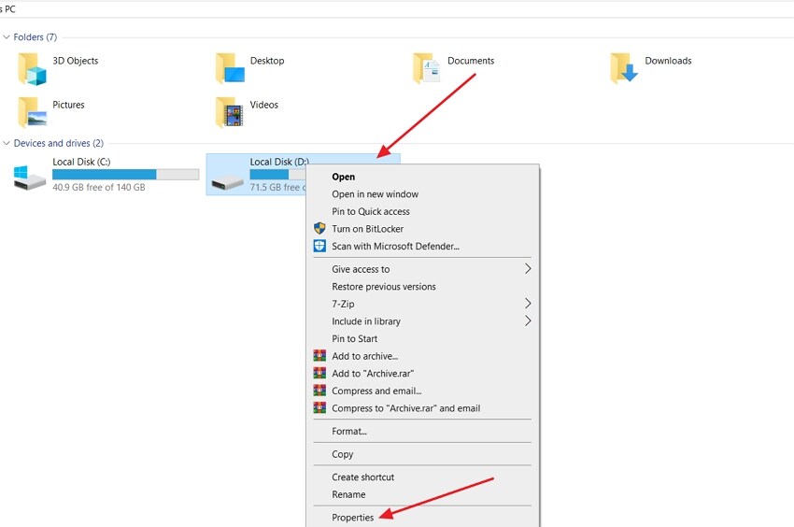The image size is (794, 527).
Task: Collapse the Devices and drives (2) section
Action: [7, 143]
